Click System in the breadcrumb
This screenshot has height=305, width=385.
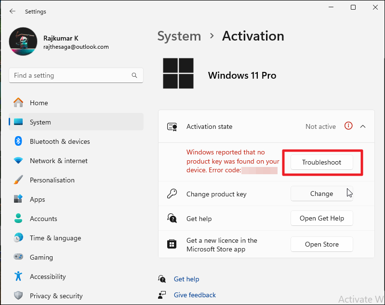pyautogui.click(x=179, y=36)
